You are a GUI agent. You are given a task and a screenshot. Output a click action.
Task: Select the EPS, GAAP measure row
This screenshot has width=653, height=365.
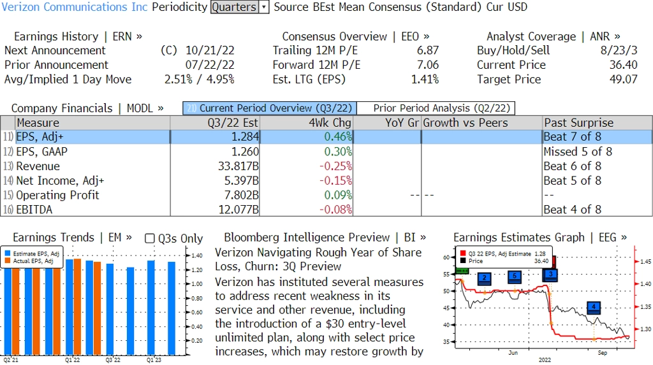pyautogui.click(x=326, y=152)
